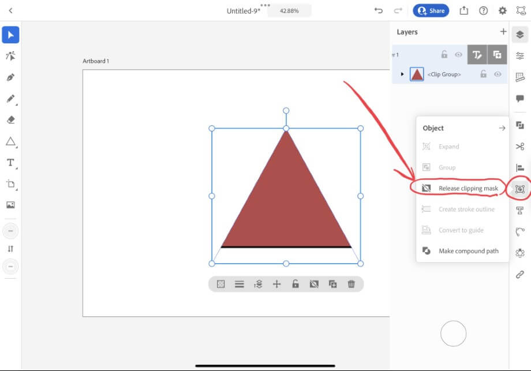The width and height of the screenshot is (531, 371).
Task: Open the Type panel icon
Action: point(520,210)
